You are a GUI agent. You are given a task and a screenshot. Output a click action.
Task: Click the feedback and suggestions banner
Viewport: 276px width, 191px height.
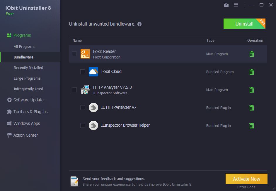[114, 179]
